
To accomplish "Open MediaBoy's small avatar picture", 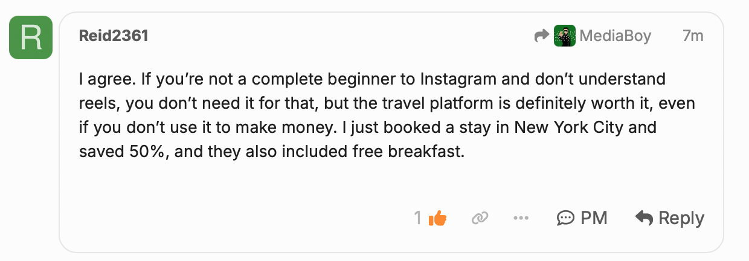I will (x=565, y=36).
